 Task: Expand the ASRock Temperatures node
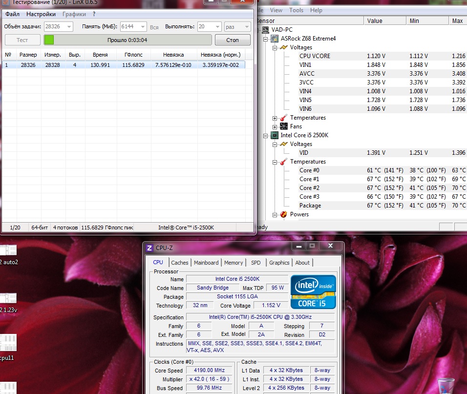pos(275,118)
